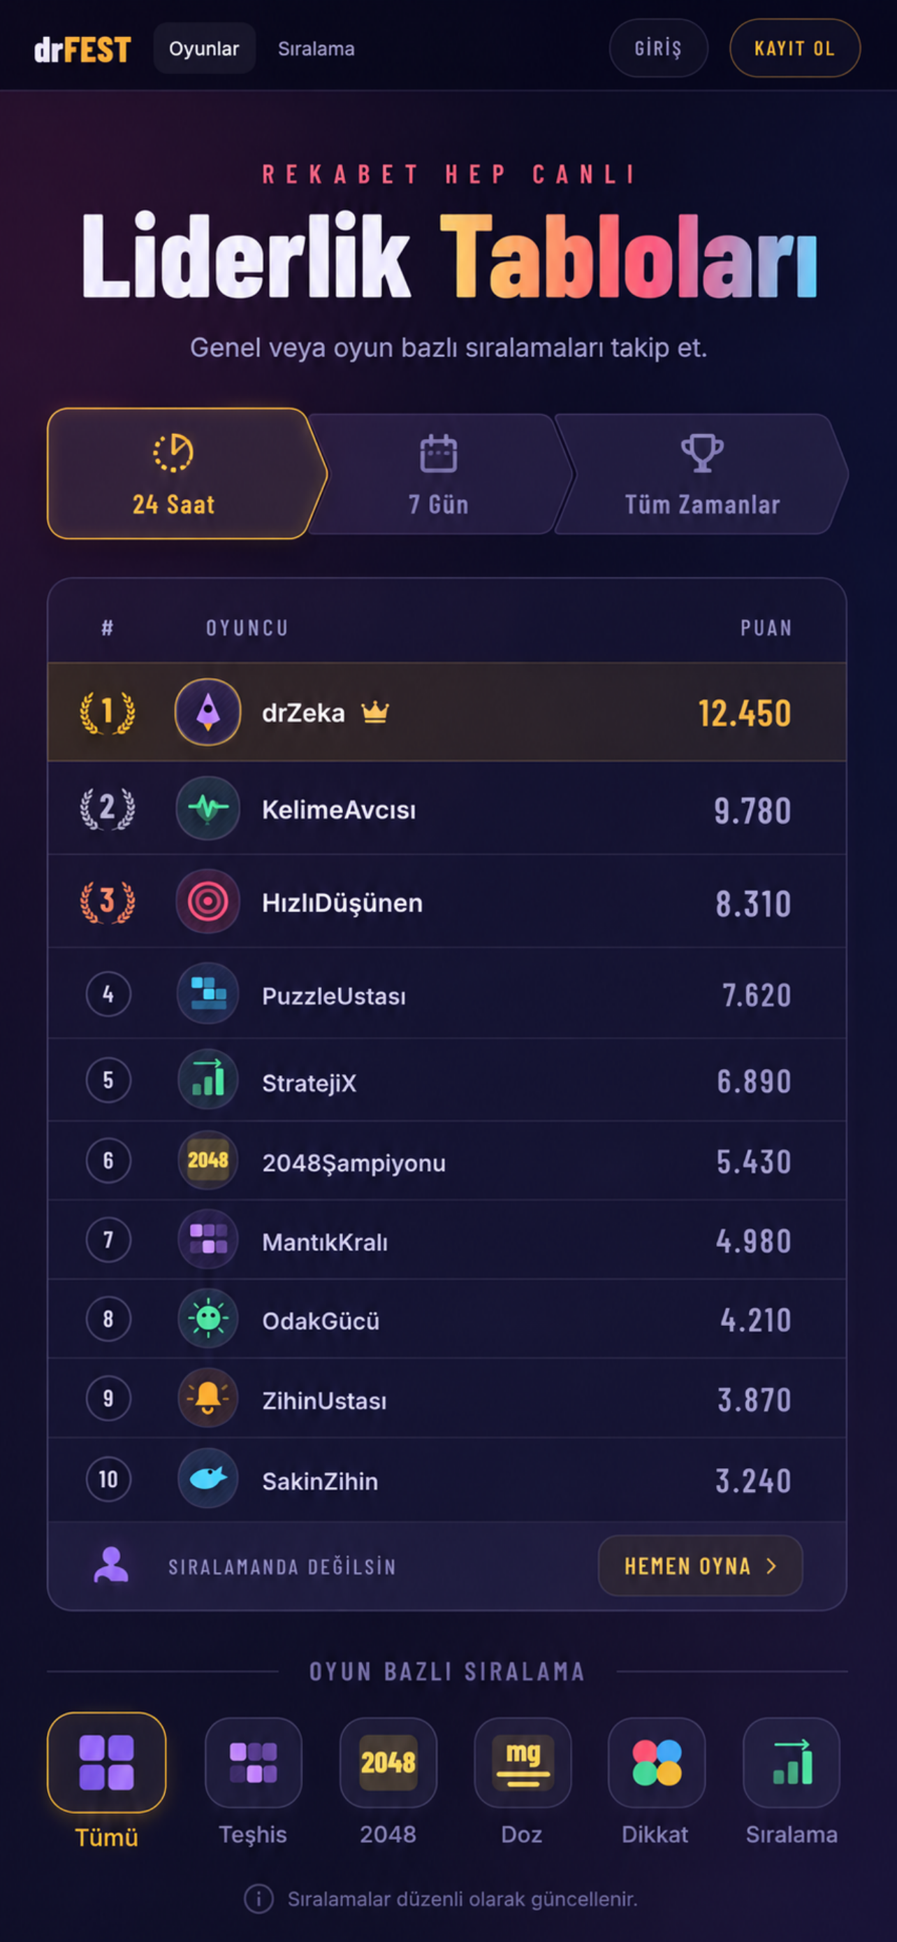
Task: Click SakinZihin's fish avatar icon
Action: 208,1479
